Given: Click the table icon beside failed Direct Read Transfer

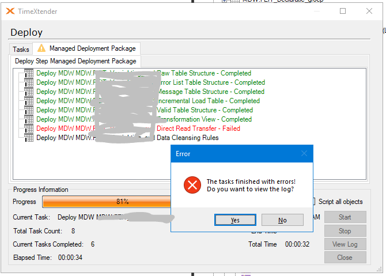Looking at the screenshot, I should pos(29,128).
